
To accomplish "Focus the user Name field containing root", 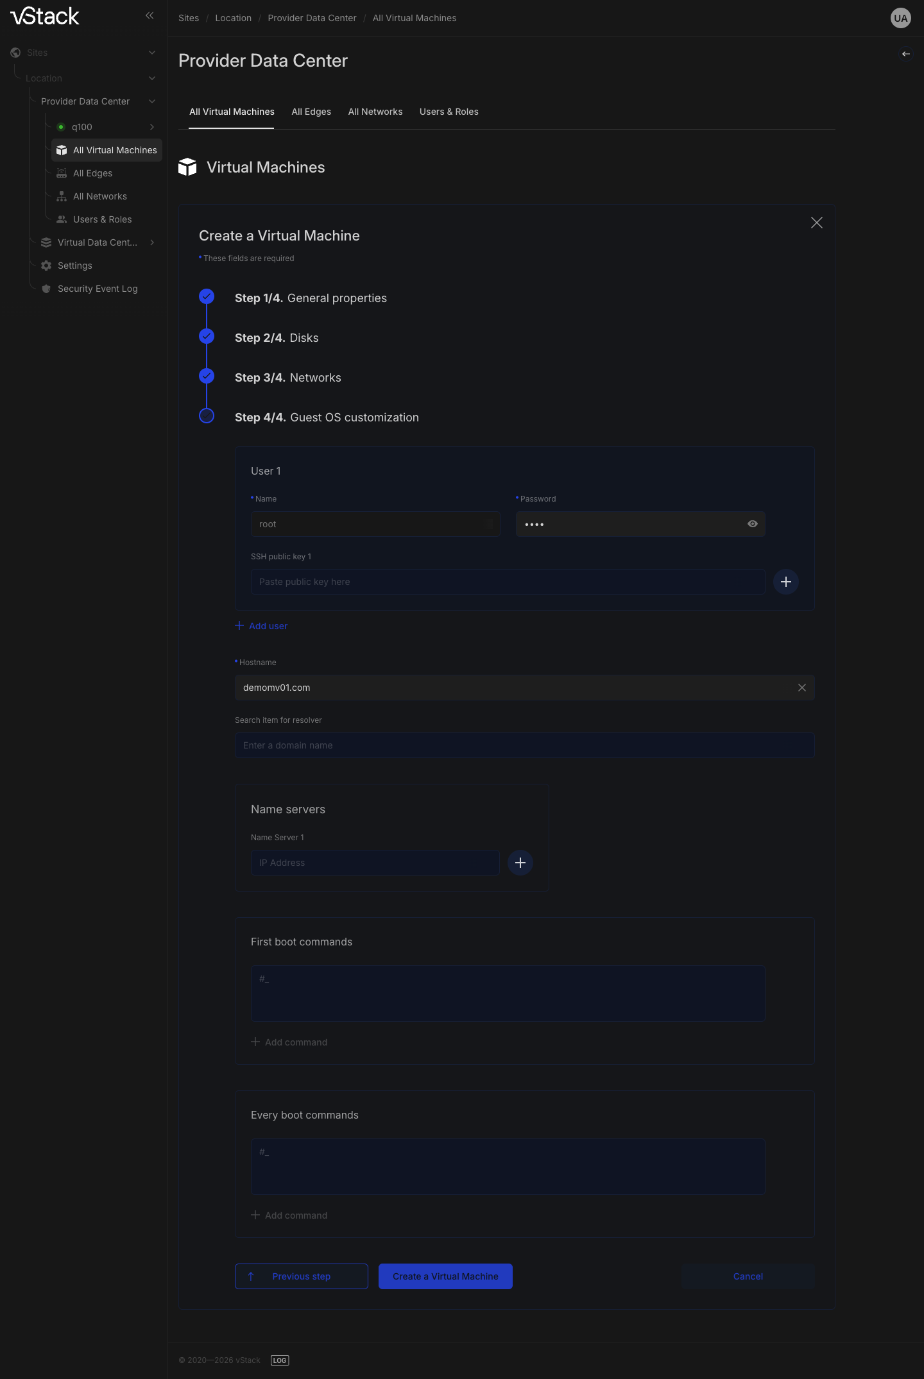I will pyautogui.click(x=375, y=524).
